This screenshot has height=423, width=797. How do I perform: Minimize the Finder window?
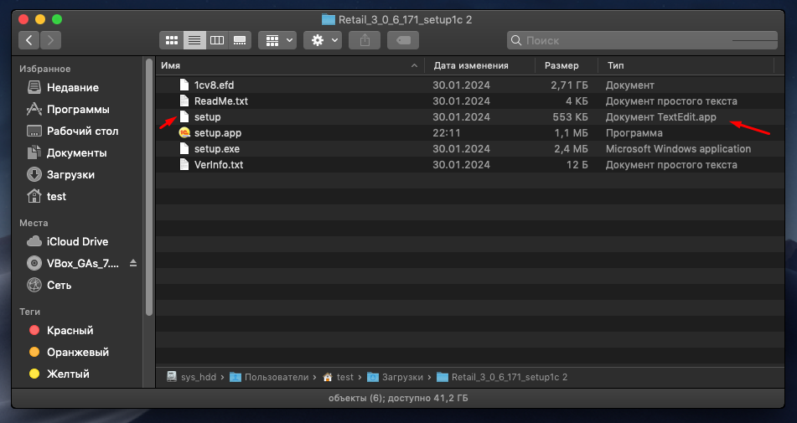pos(40,19)
